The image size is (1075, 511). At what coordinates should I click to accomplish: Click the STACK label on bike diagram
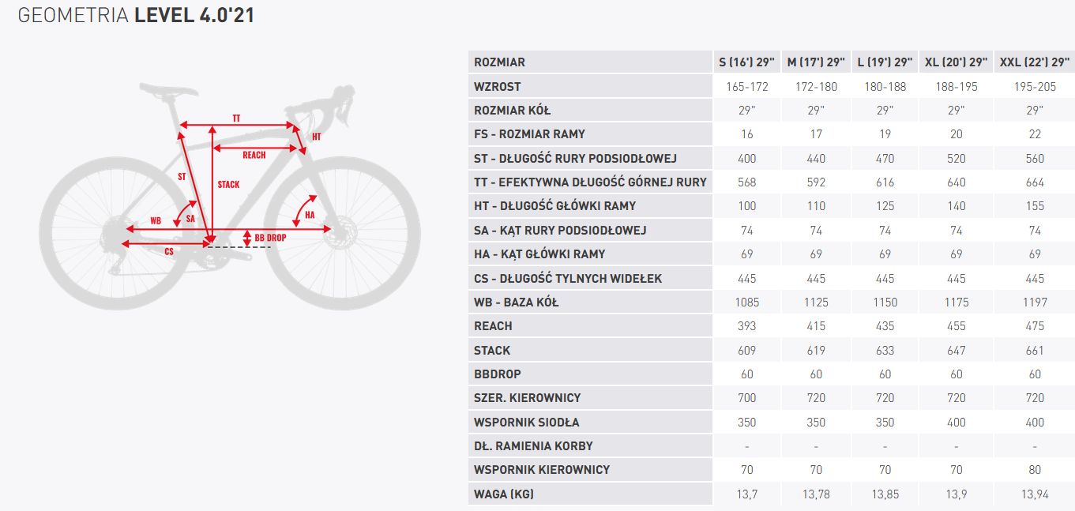tap(228, 184)
